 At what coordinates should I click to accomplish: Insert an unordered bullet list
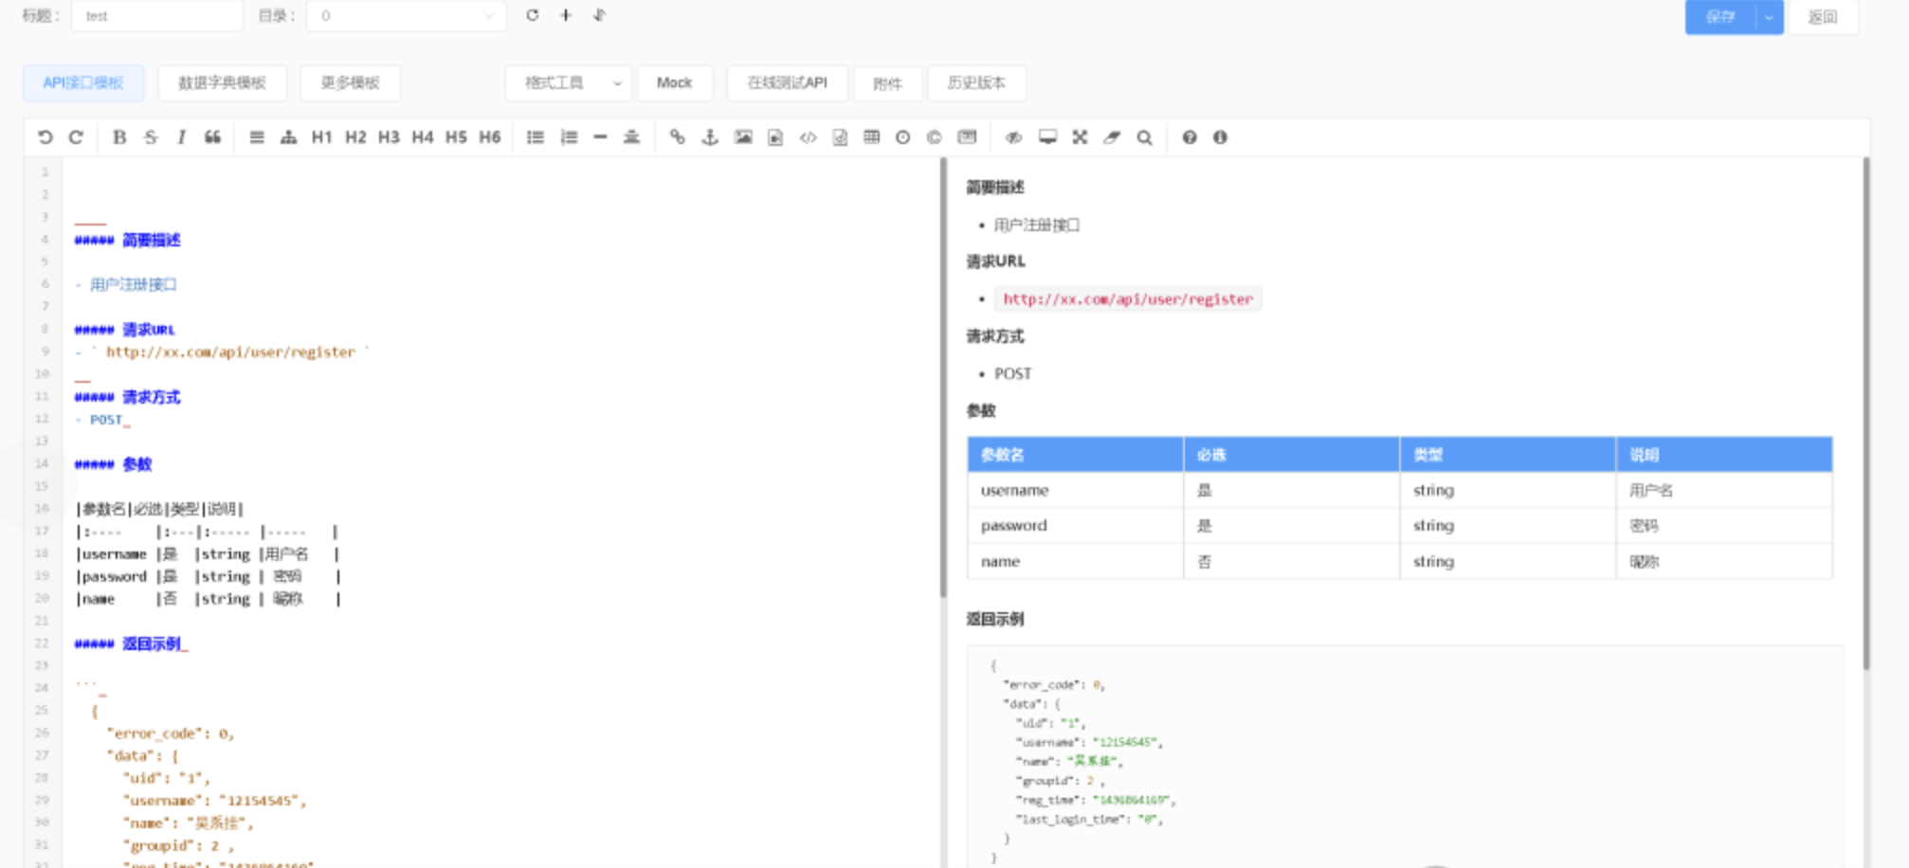(536, 137)
